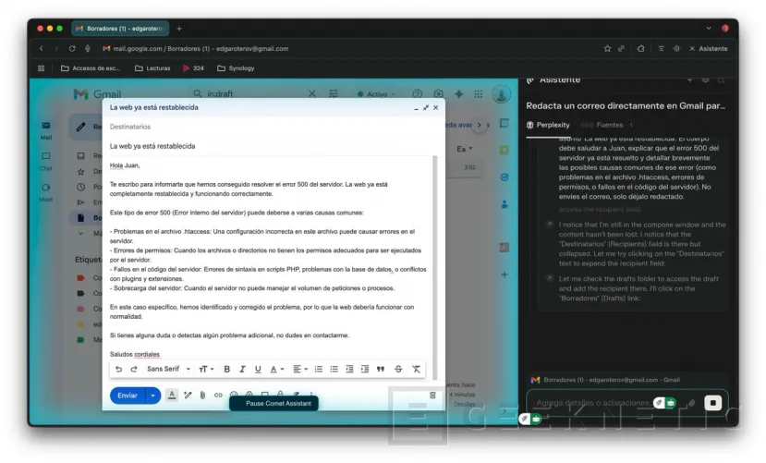Viewport: 766px width, 463px height.
Task: Open the tab list chevron in title bar
Action: [x=709, y=29]
